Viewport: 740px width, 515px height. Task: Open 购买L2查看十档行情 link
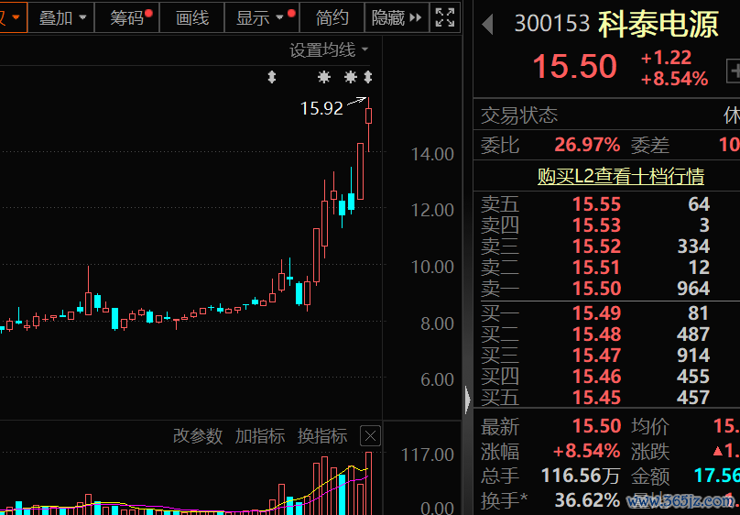coord(621,176)
